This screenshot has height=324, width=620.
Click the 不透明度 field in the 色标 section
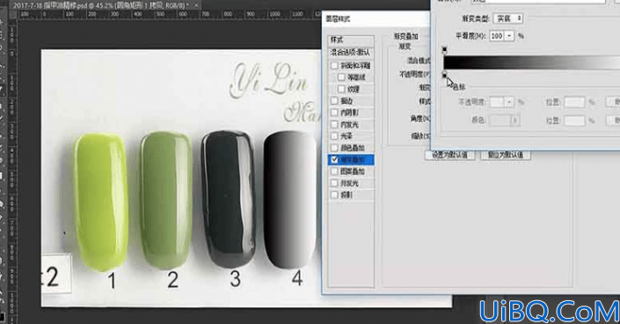[x=497, y=102]
